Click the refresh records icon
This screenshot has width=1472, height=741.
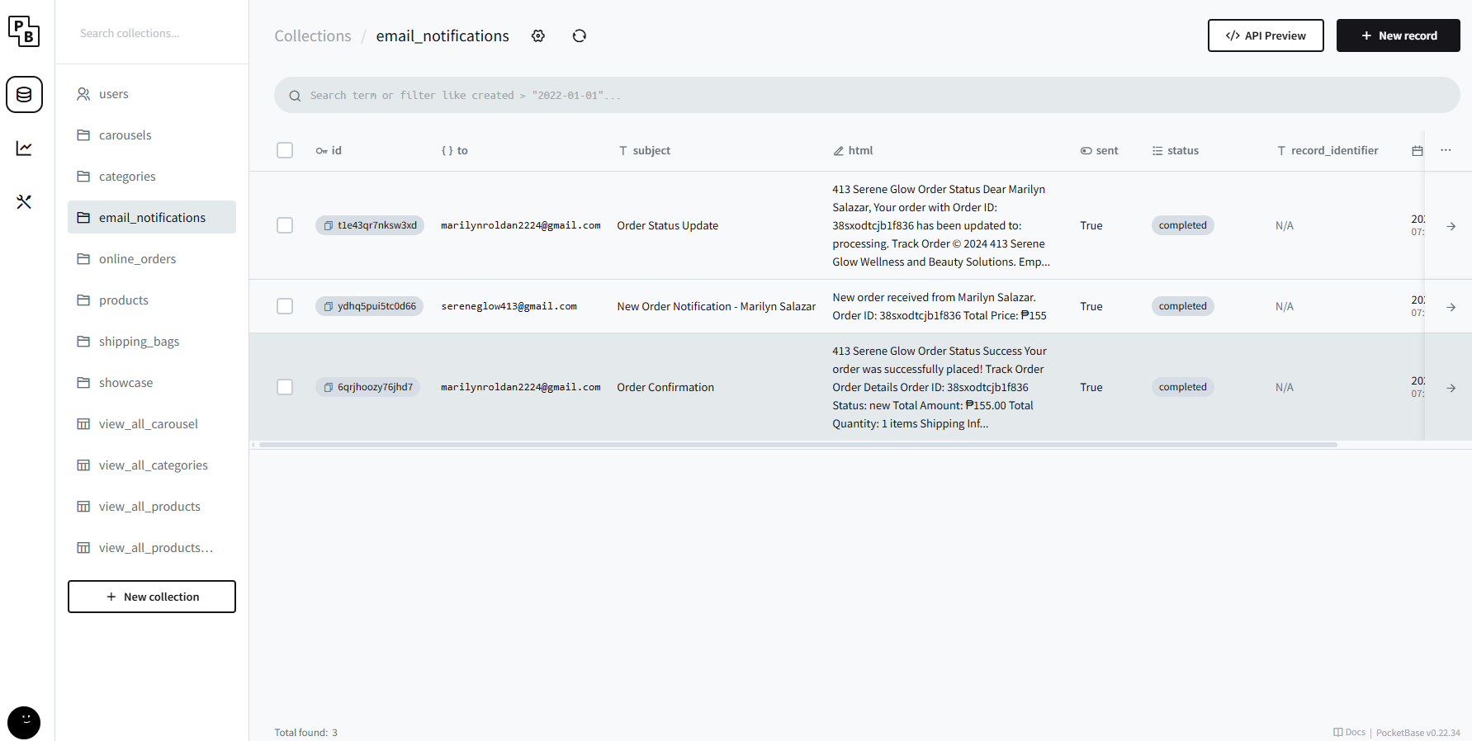pyautogui.click(x=580, y=36)
